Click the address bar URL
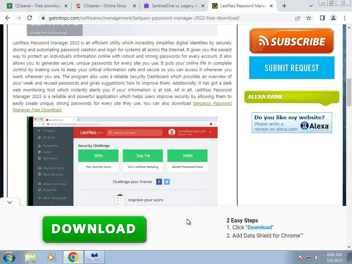The image size is (352, 264). click(144, 18)
